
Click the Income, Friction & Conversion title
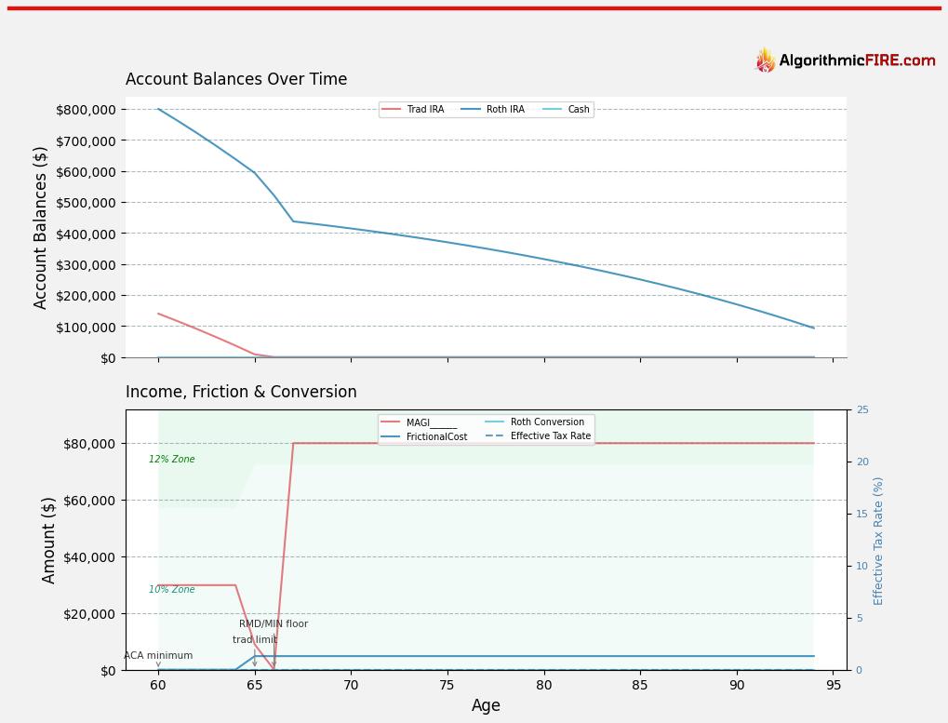click(x=241, y=393)
